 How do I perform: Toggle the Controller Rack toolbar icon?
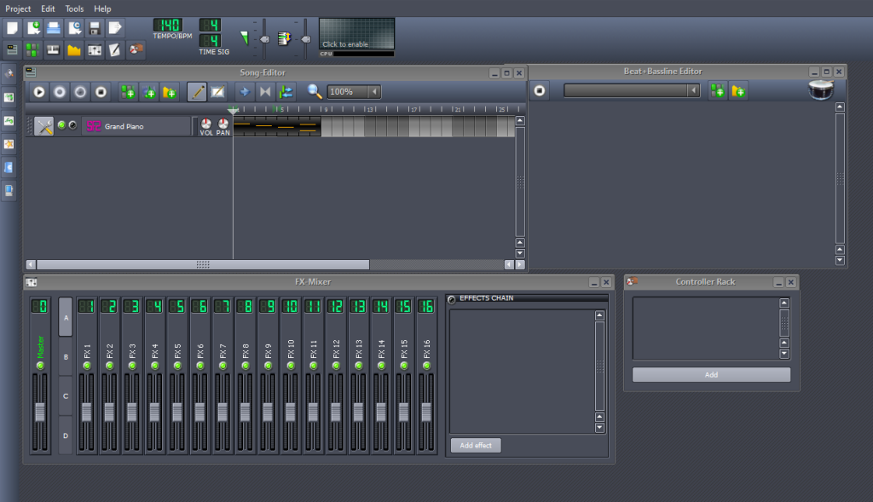click(136, 49)
